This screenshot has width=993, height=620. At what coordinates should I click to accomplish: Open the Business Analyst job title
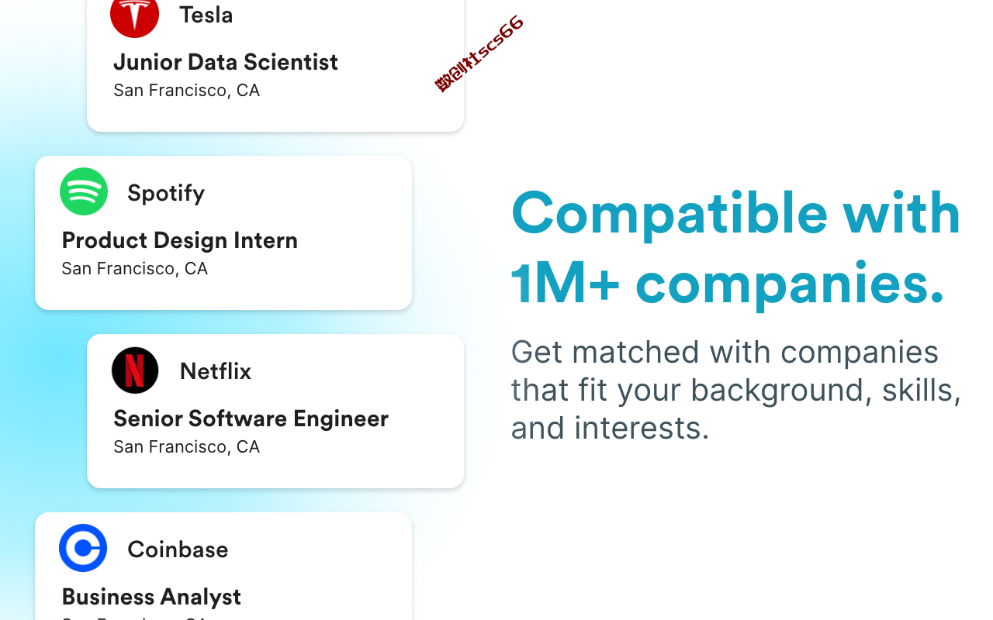(151, 597)
